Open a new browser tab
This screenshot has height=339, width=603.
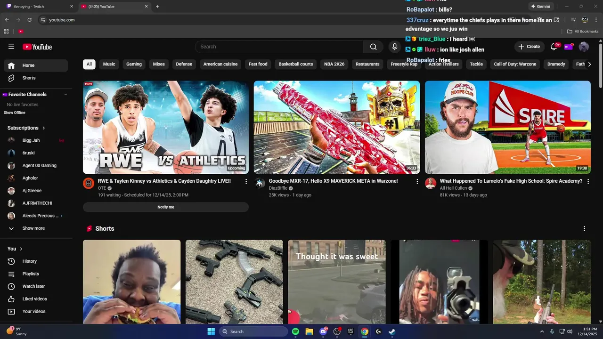pyautogui.click(x=157, y=7)
